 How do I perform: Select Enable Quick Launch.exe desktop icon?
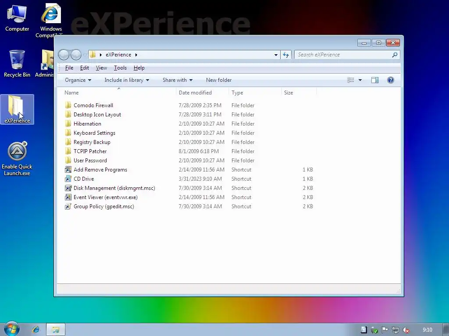click(x=17, y=159)
